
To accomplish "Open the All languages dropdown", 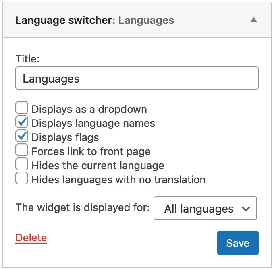I will 205,208.
